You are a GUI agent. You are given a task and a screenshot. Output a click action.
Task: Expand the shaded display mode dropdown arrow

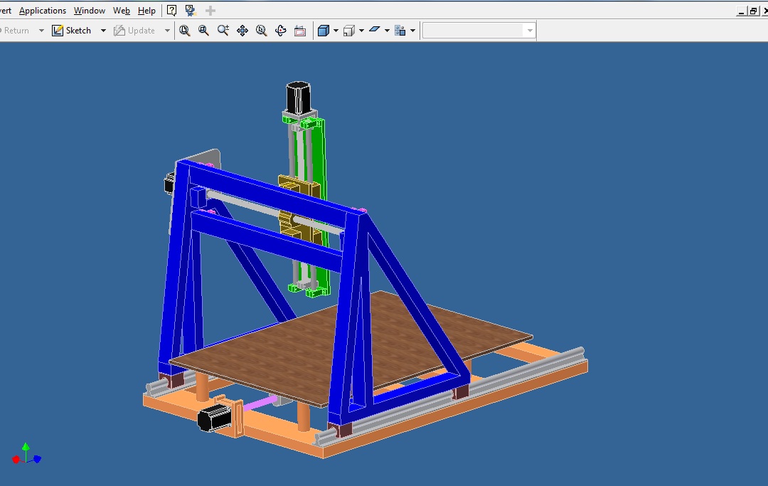(336, 31)
